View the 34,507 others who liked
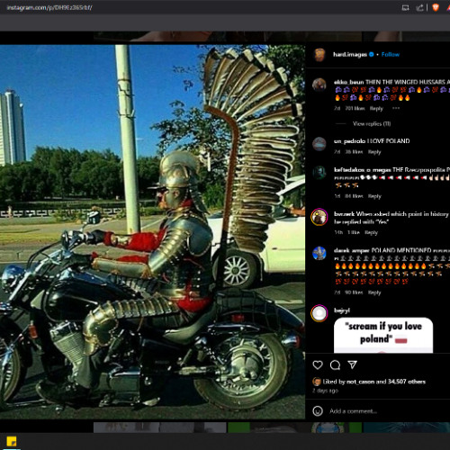 pyautogui.click(x=407, y=382)
